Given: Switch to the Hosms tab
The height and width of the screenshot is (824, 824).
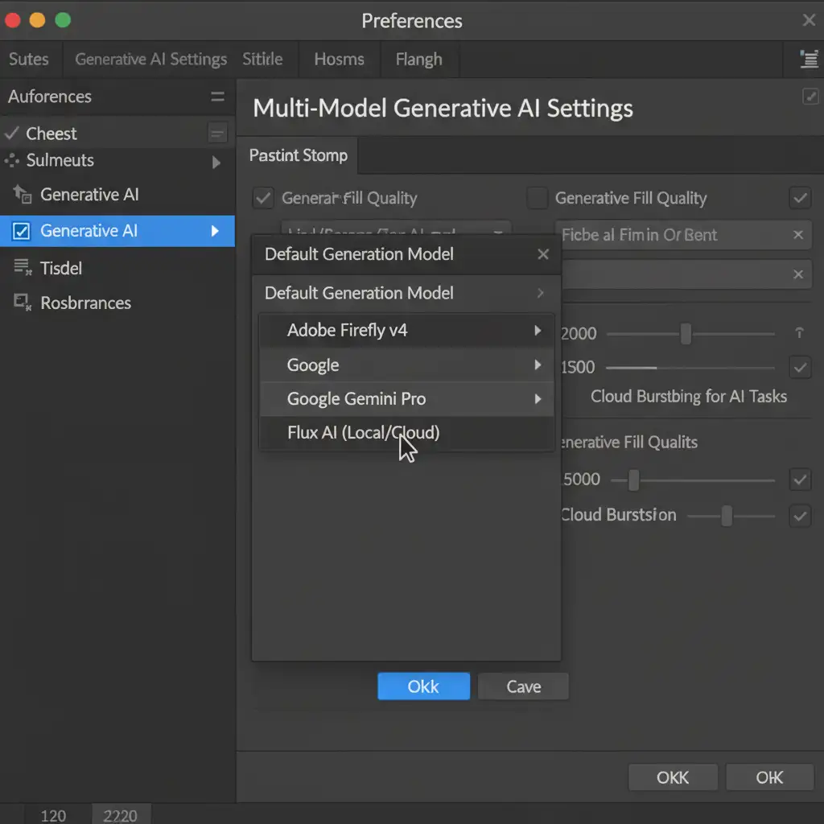Looking at the screenshot, I should point(339,60).
